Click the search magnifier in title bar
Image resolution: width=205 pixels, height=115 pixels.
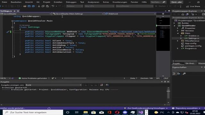click(x=164, y=2)
